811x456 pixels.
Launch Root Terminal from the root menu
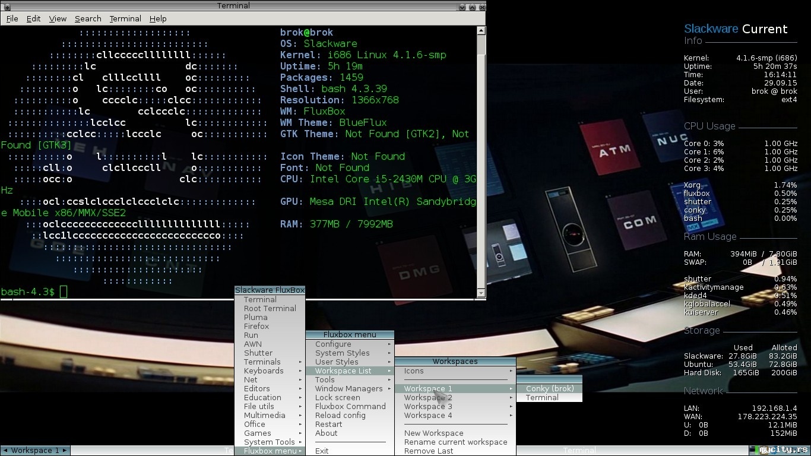click(x=270, y=309)
